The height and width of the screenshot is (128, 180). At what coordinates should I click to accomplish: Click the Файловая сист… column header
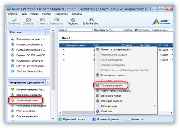point(104,30)
